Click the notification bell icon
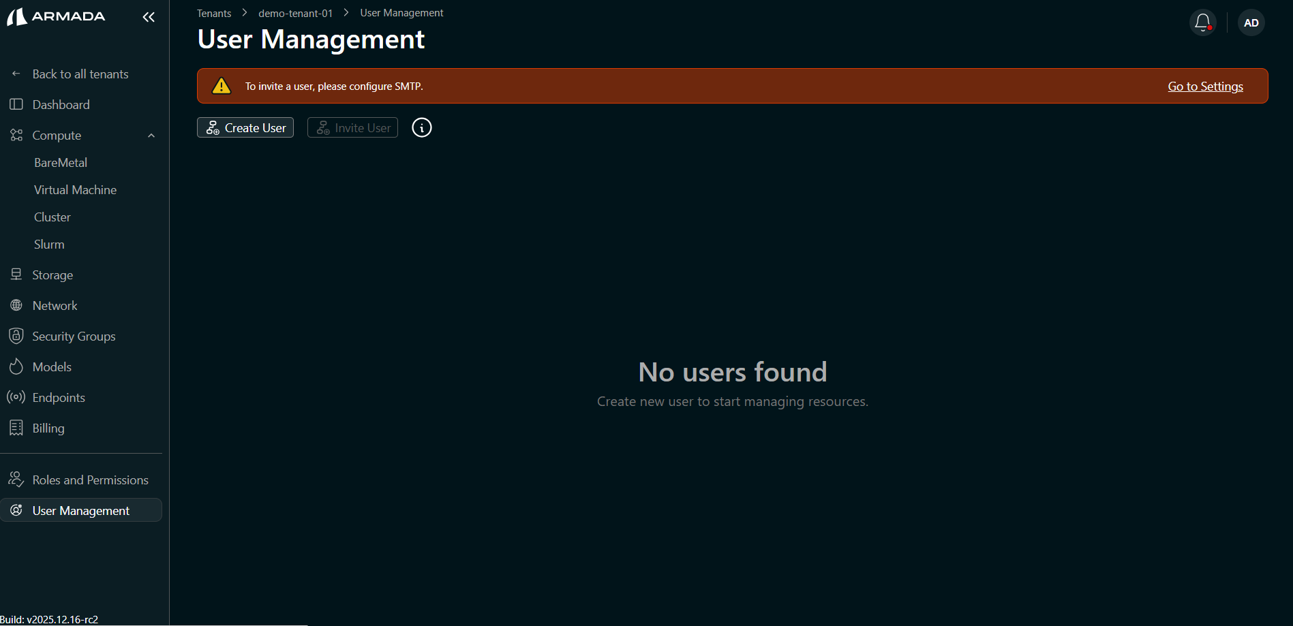1293x626 pixels. [1202, 22]
